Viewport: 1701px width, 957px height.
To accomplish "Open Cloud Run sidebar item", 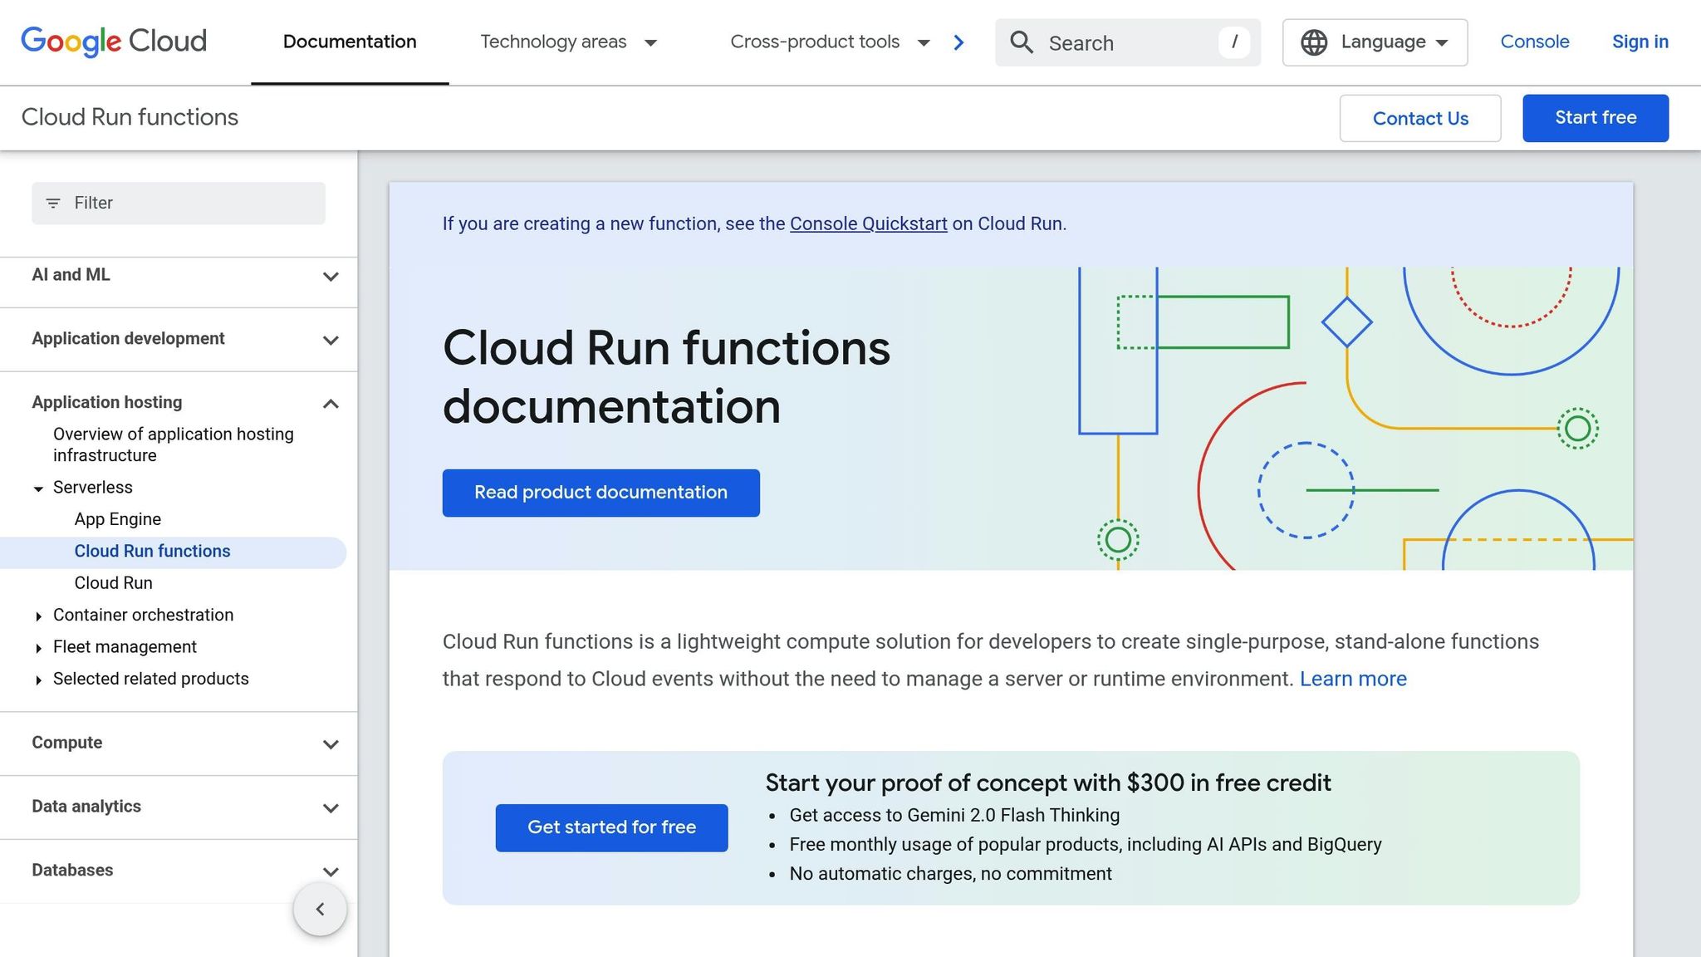I will pyautogui.click(x=114, y=583).
